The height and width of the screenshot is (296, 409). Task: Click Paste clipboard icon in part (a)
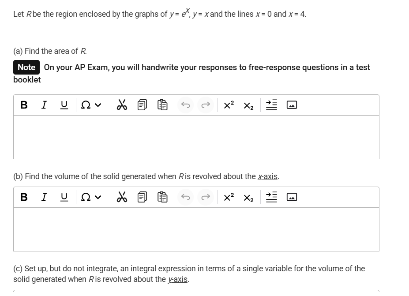pos(162,105)
